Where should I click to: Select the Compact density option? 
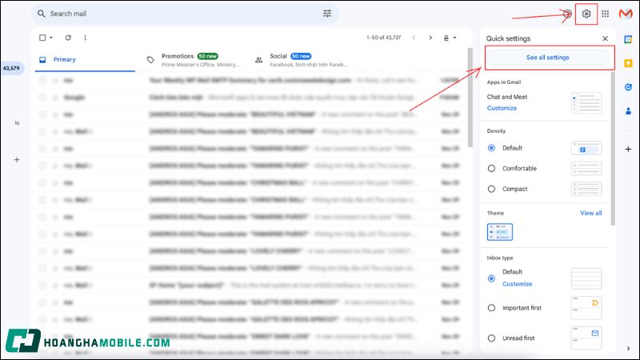[x=491, y=189]
